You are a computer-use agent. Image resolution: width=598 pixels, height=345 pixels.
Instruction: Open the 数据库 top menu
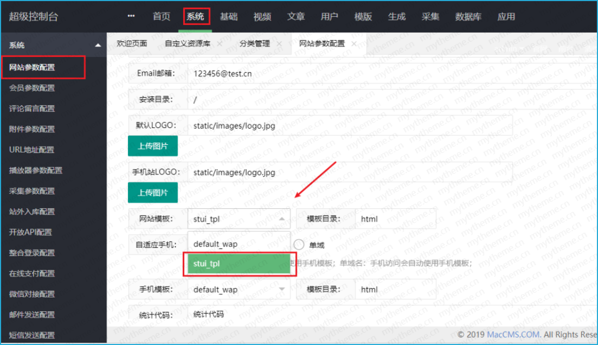(x=468, y=16)
